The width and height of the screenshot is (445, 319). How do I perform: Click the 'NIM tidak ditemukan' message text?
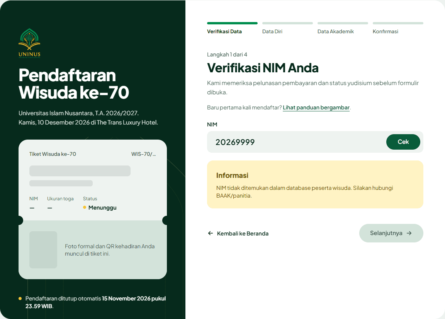coord(304,192)
